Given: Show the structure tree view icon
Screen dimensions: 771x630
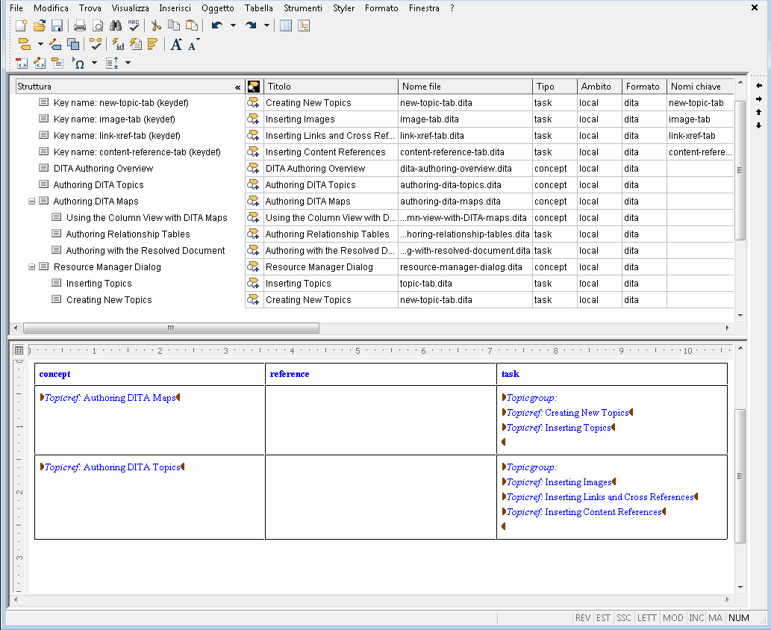Looking at the screenshot, I should click(304, 25).
